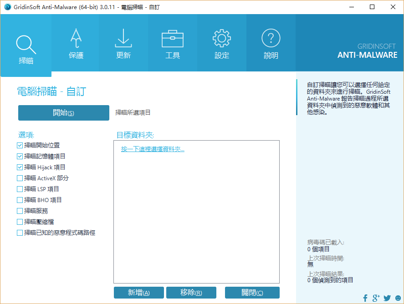The height and width of the screenshot is (304, 404).
Task: Click the 0 個偵測到的項目 result text
Action: point(330,280)
